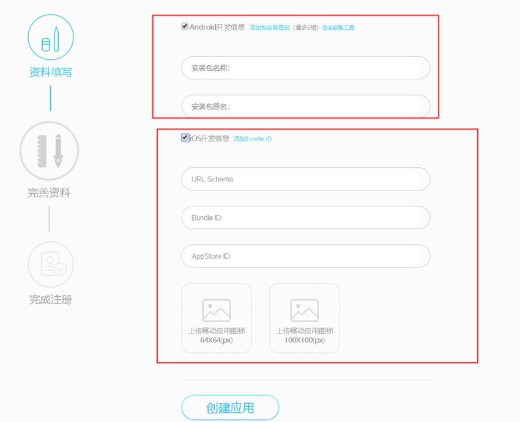520x422 pixels.
Task: Select the 资料填写 step label
Action: pyautogui.click(x=51, y=72)
